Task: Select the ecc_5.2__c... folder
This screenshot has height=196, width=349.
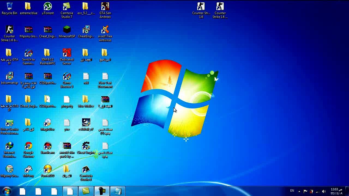Action: click(x=86, y=8)
